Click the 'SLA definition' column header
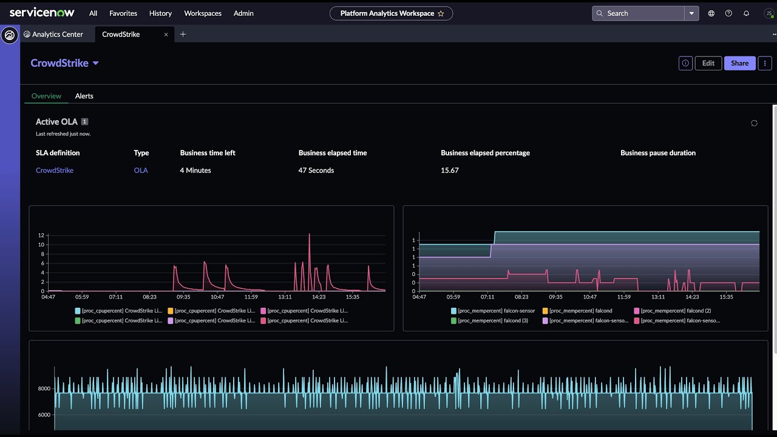The width and height of the screenshot is (777, 437). tap(58, 153)
